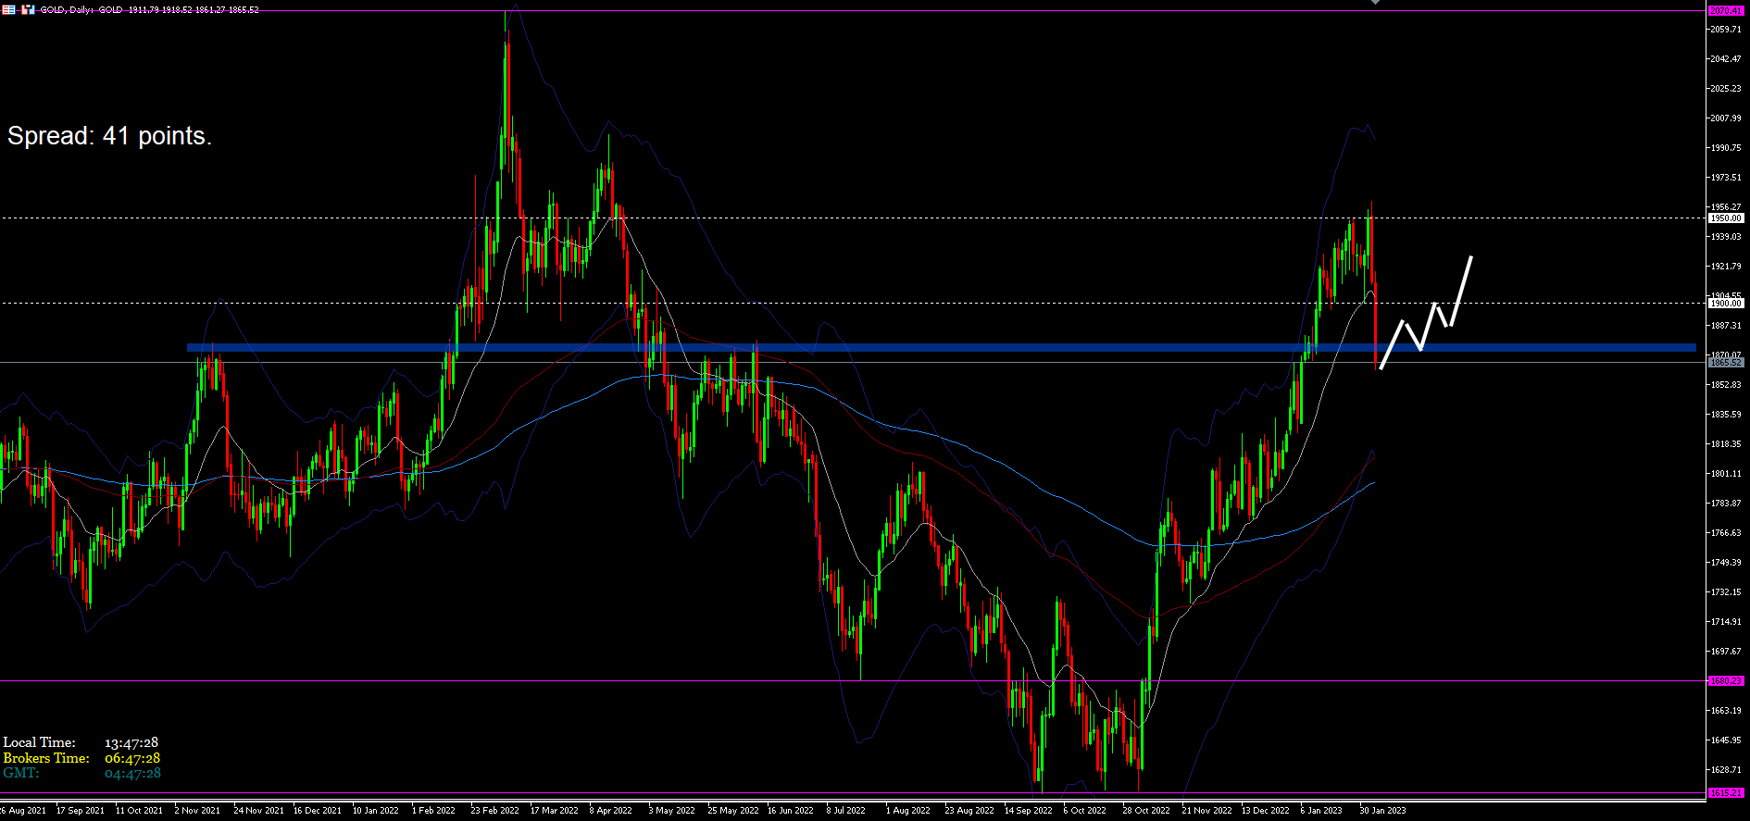Click the GMT time value 04:47:28
The height and width of the screenshot is (821, 1750).
tap(132, 773)
